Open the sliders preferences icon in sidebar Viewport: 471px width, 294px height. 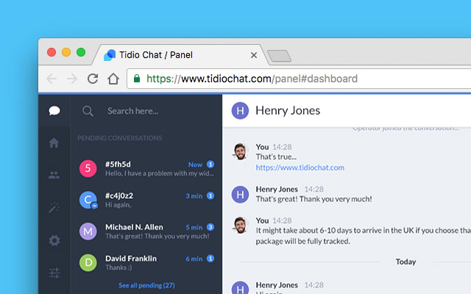(x=54, y=273)
